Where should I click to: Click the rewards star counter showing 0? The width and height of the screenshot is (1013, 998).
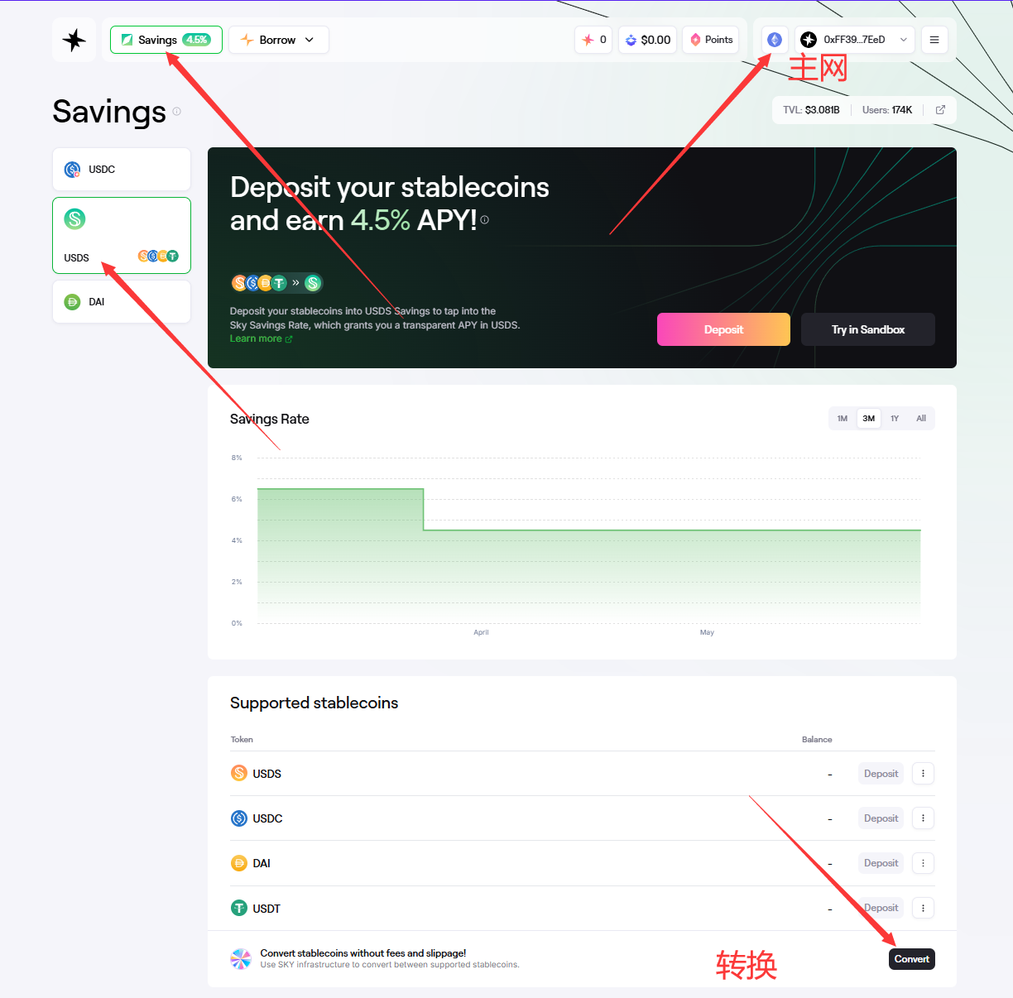(x=593, y=40)
